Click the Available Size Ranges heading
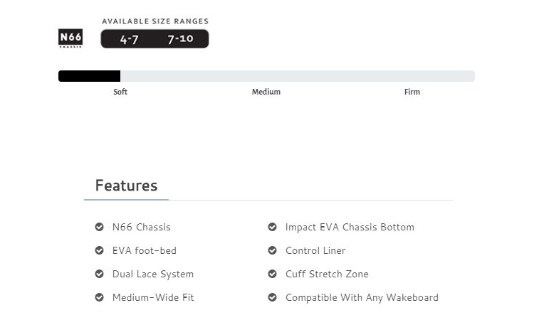Image resolution: width=534 pixels, height=320 pixels. 155,21
